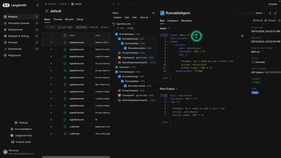This screenshot has width=281, height=158.
Task: Click the hide-panel arrow icon above trace
Action: pos(113,4)
